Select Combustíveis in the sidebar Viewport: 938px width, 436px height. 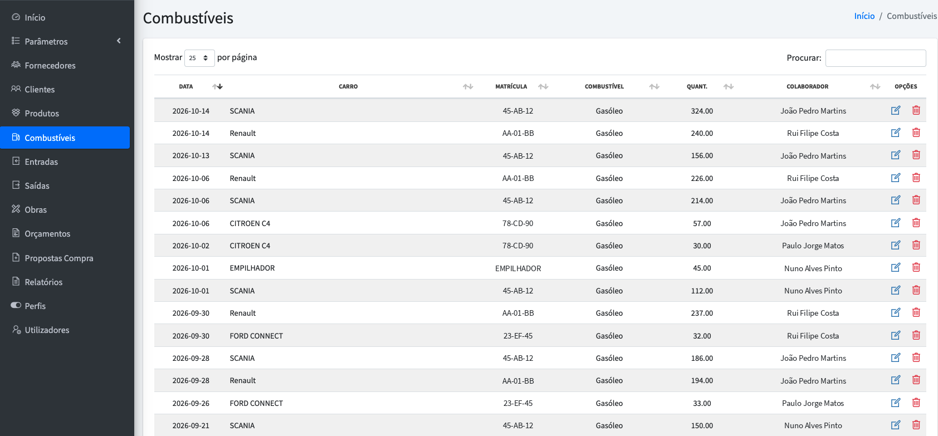tap(65, 138)
